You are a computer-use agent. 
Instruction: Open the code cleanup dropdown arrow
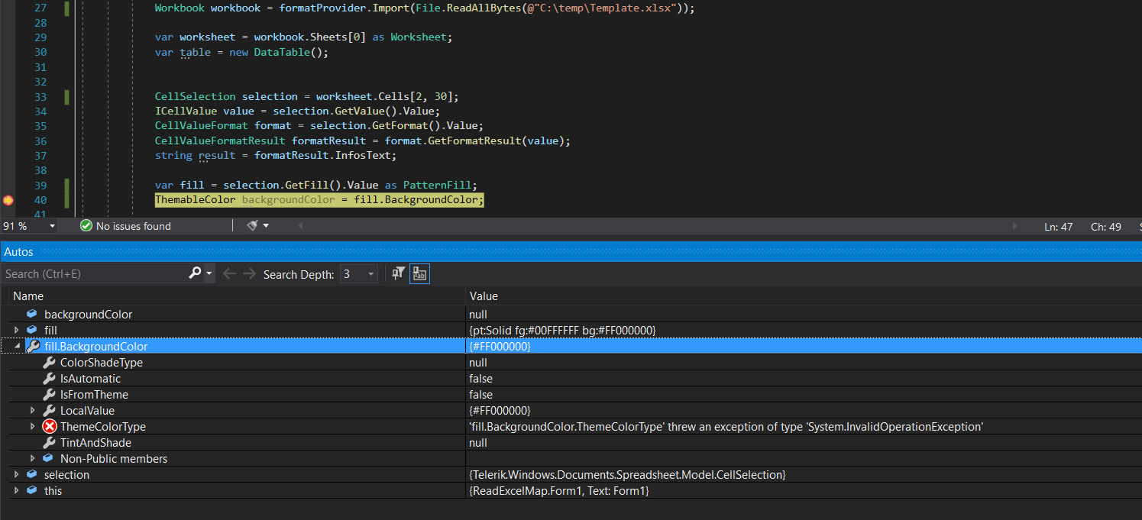(266, 226)
